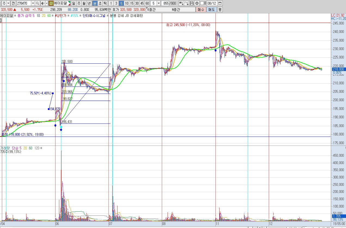Click the red 매수 buy button

pos(201,10)
